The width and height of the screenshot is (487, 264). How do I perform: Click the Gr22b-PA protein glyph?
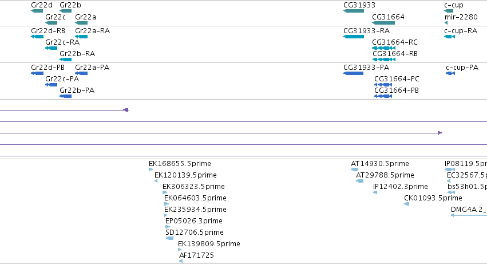[x=66, y=96]
